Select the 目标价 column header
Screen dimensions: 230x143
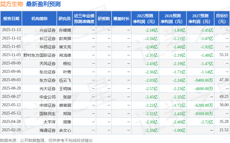(222, 19)
